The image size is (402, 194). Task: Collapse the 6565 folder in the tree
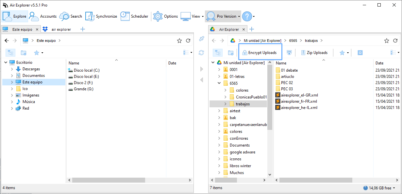pyautogui.click(x=219, y=83)
